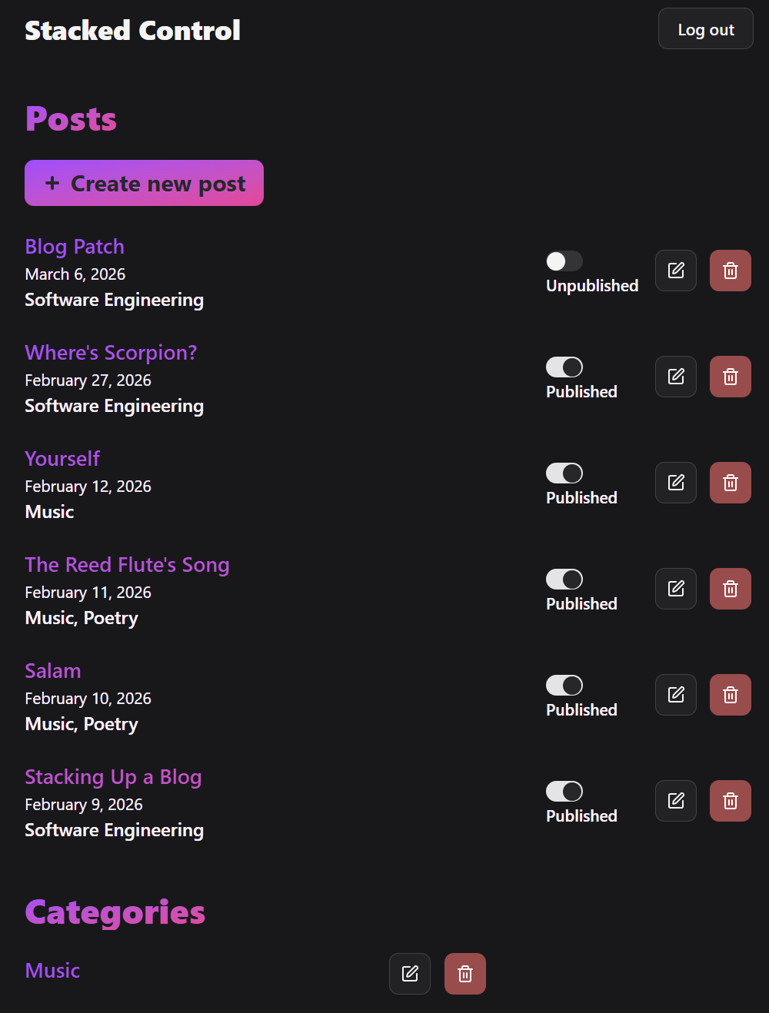The width and height of the screenshot is (769, 1013).
Task: Publish the Blog Patch post
Action: (x=564, y=261)
